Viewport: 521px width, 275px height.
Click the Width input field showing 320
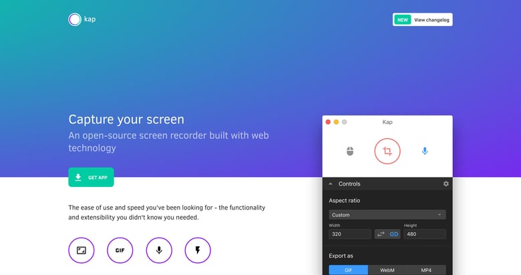[350, 234]
